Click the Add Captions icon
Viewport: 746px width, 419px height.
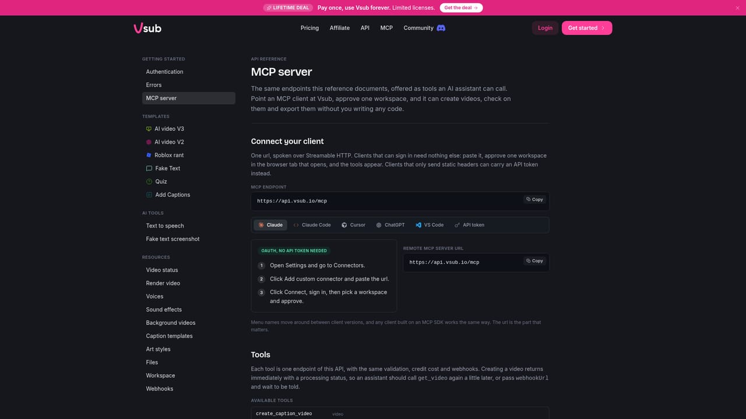click(149, 195)
